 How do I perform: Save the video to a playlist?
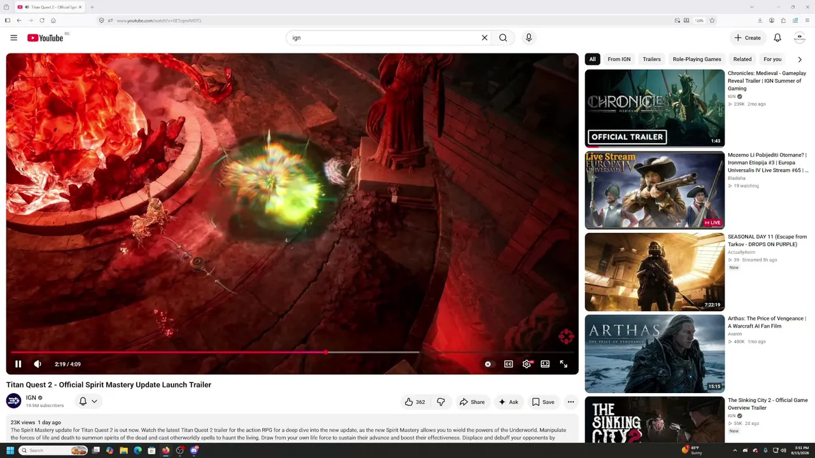543,402
